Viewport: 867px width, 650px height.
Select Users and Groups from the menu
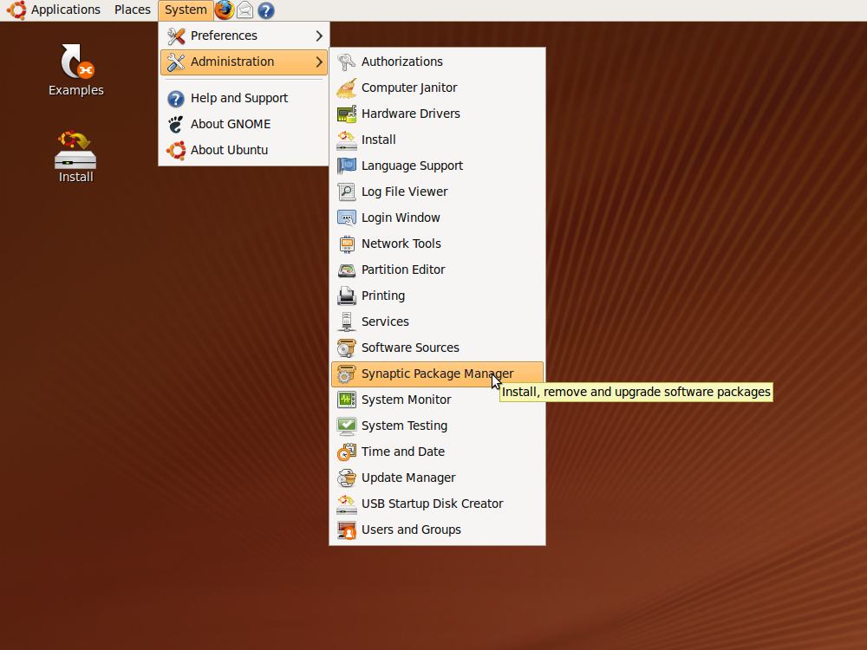point(411,530)
